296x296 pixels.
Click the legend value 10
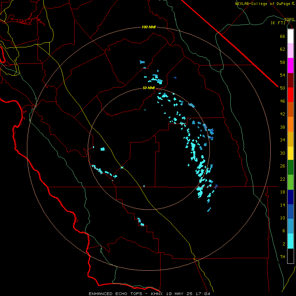coord(283,218)
